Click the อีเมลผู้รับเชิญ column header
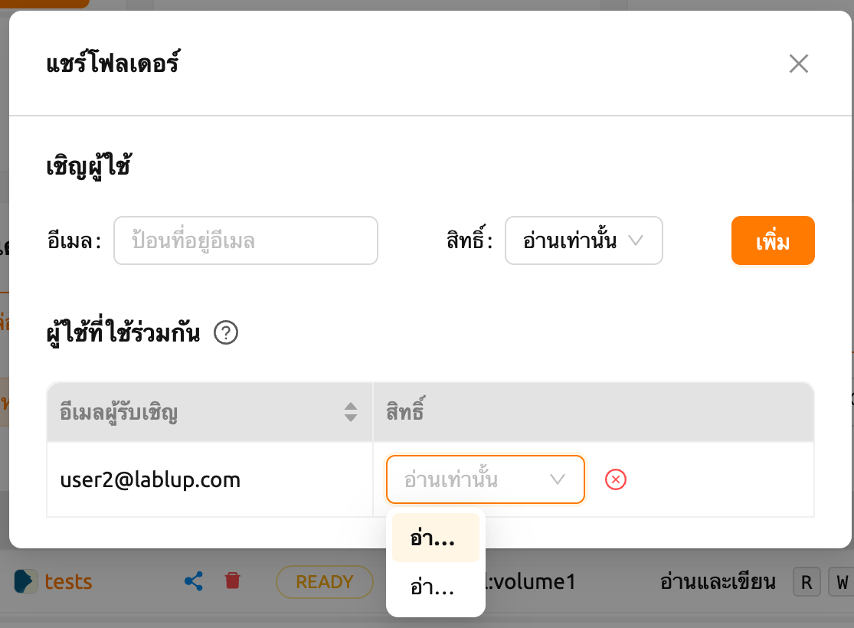Screen dimensions: 854x628 point(210,412)
